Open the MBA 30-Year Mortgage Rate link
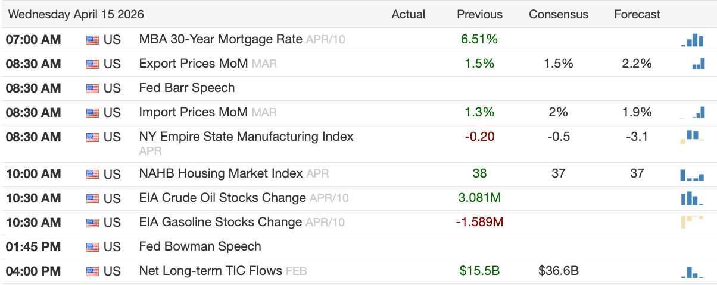Viewport: 717px width, 285px height. [x=220, y=40]
